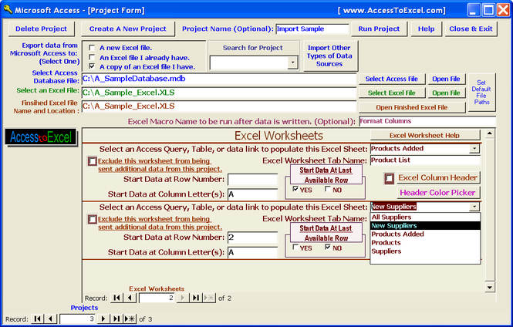Open Import Other Types of Data Sources
The image size is (513, 327).
pyautogui.click(x=329, y=56)
